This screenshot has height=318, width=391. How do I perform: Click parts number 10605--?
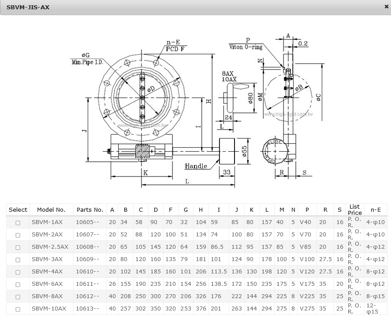tap(88, 222)
